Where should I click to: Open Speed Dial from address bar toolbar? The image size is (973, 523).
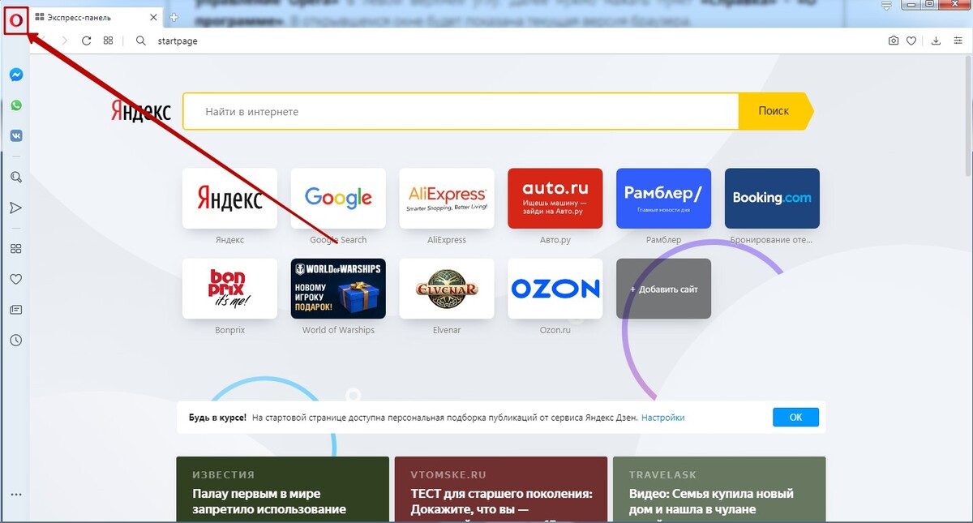click(108, 41)
